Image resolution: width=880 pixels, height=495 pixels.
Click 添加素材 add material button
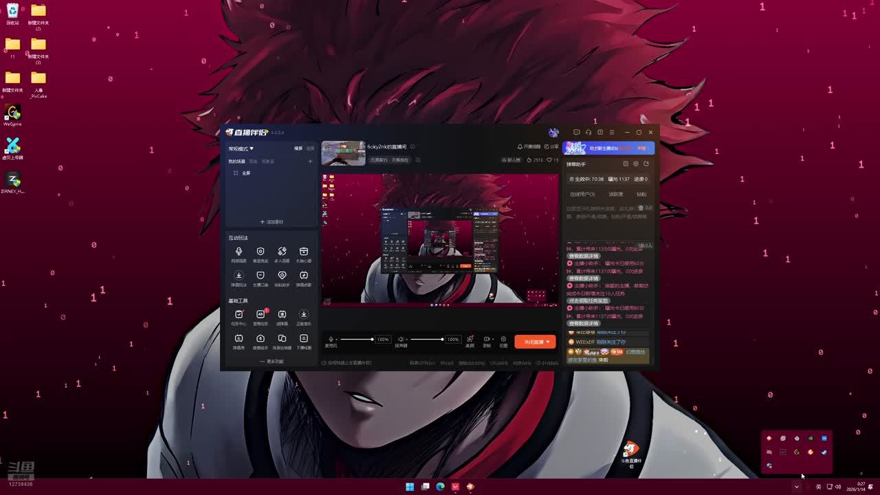[x=272, y=222]
